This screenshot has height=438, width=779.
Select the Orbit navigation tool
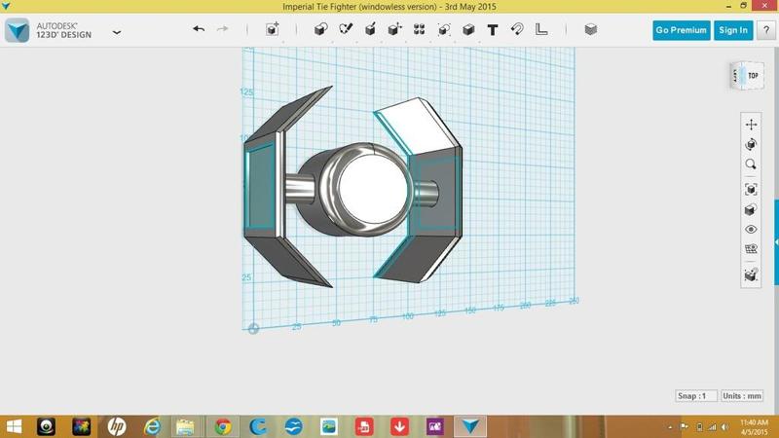[751, 144]
